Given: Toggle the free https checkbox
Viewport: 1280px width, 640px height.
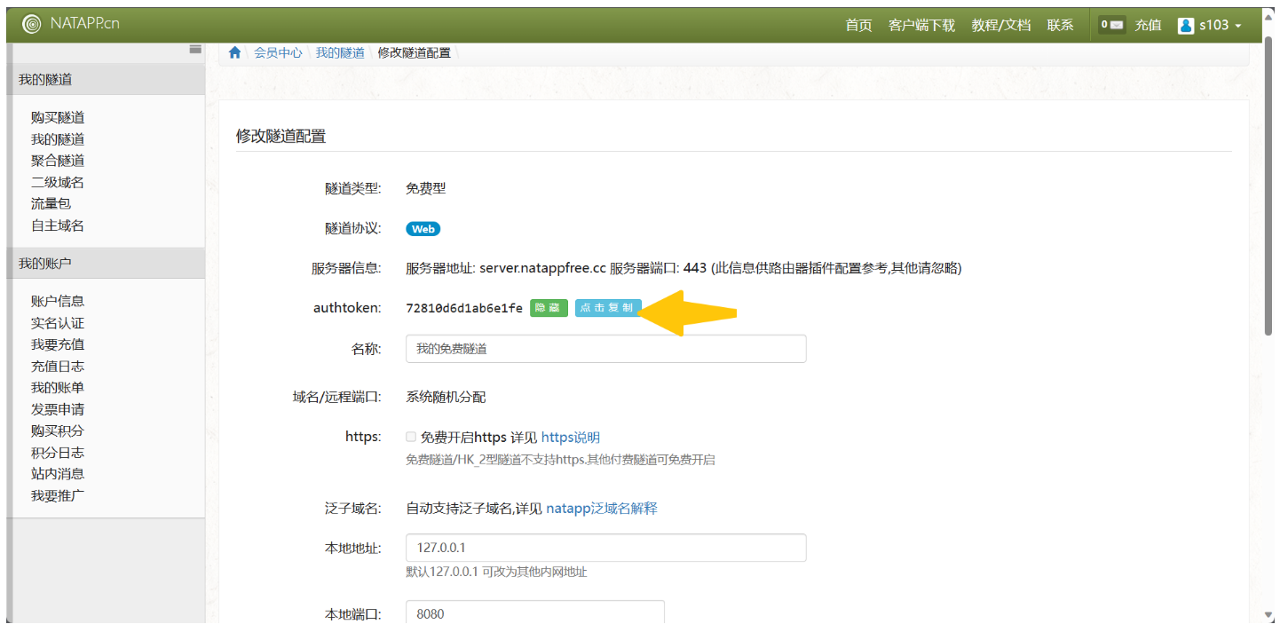Looking at the screenshot, I should point(411,437).
